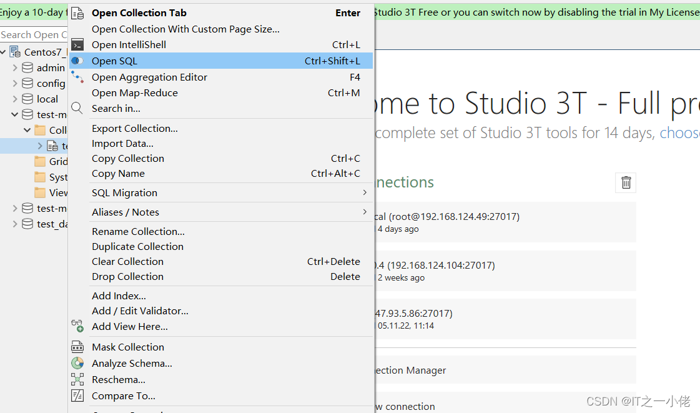Select Open Map-Reduce

[x=222, y=93]
